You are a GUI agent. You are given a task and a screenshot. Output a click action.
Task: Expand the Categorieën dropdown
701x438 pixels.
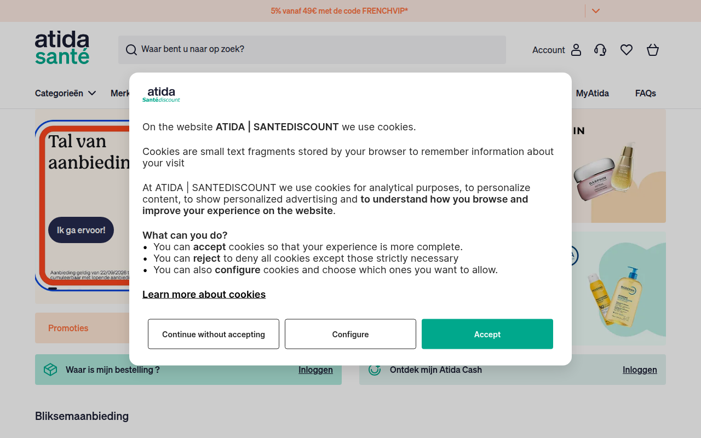pyautogui.click(x=66, y=93)
